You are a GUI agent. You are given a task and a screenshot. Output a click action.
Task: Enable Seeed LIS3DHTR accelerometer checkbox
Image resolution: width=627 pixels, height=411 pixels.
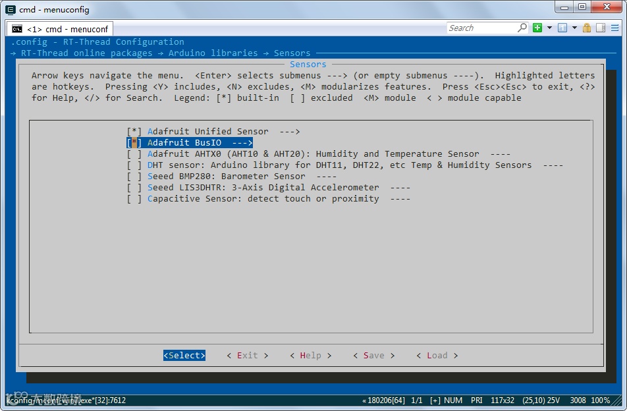(x=134, y=188)
